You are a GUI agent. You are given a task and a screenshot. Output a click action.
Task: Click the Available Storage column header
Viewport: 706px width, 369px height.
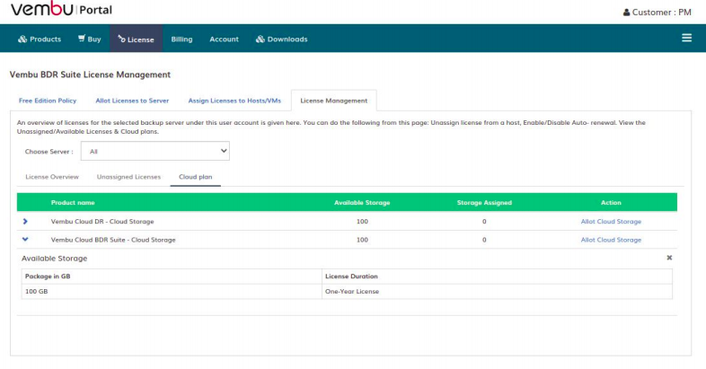tap(362, 203)
